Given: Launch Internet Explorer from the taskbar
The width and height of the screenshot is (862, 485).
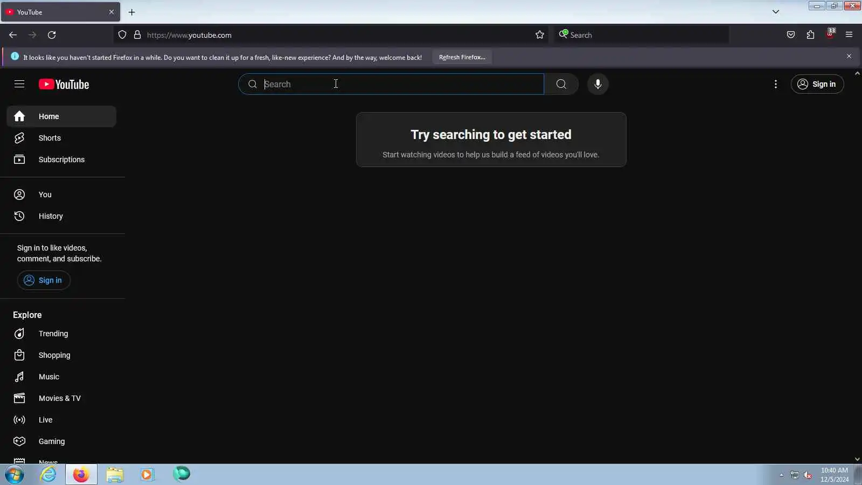Looking at the screenshot, I should 48,475.
